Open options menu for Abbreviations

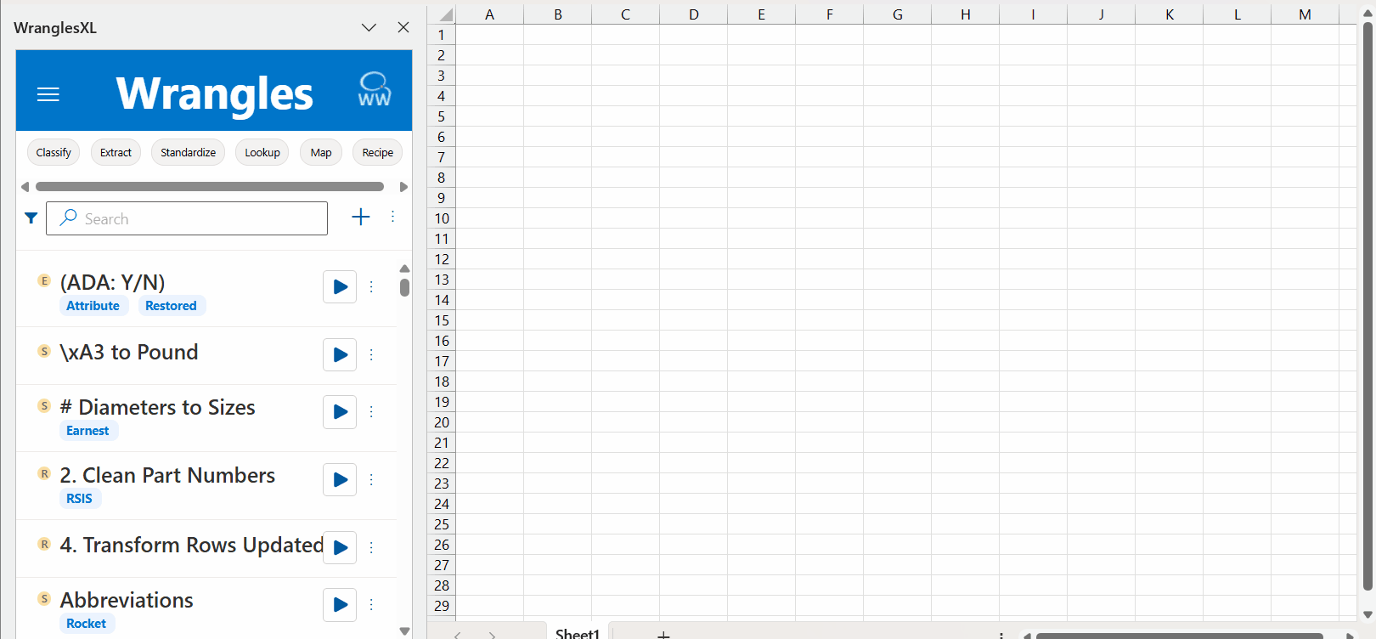coord(371,604)
